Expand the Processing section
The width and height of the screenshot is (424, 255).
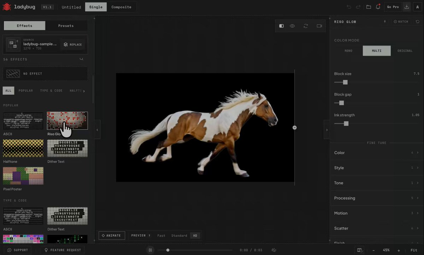coord(377,198)
